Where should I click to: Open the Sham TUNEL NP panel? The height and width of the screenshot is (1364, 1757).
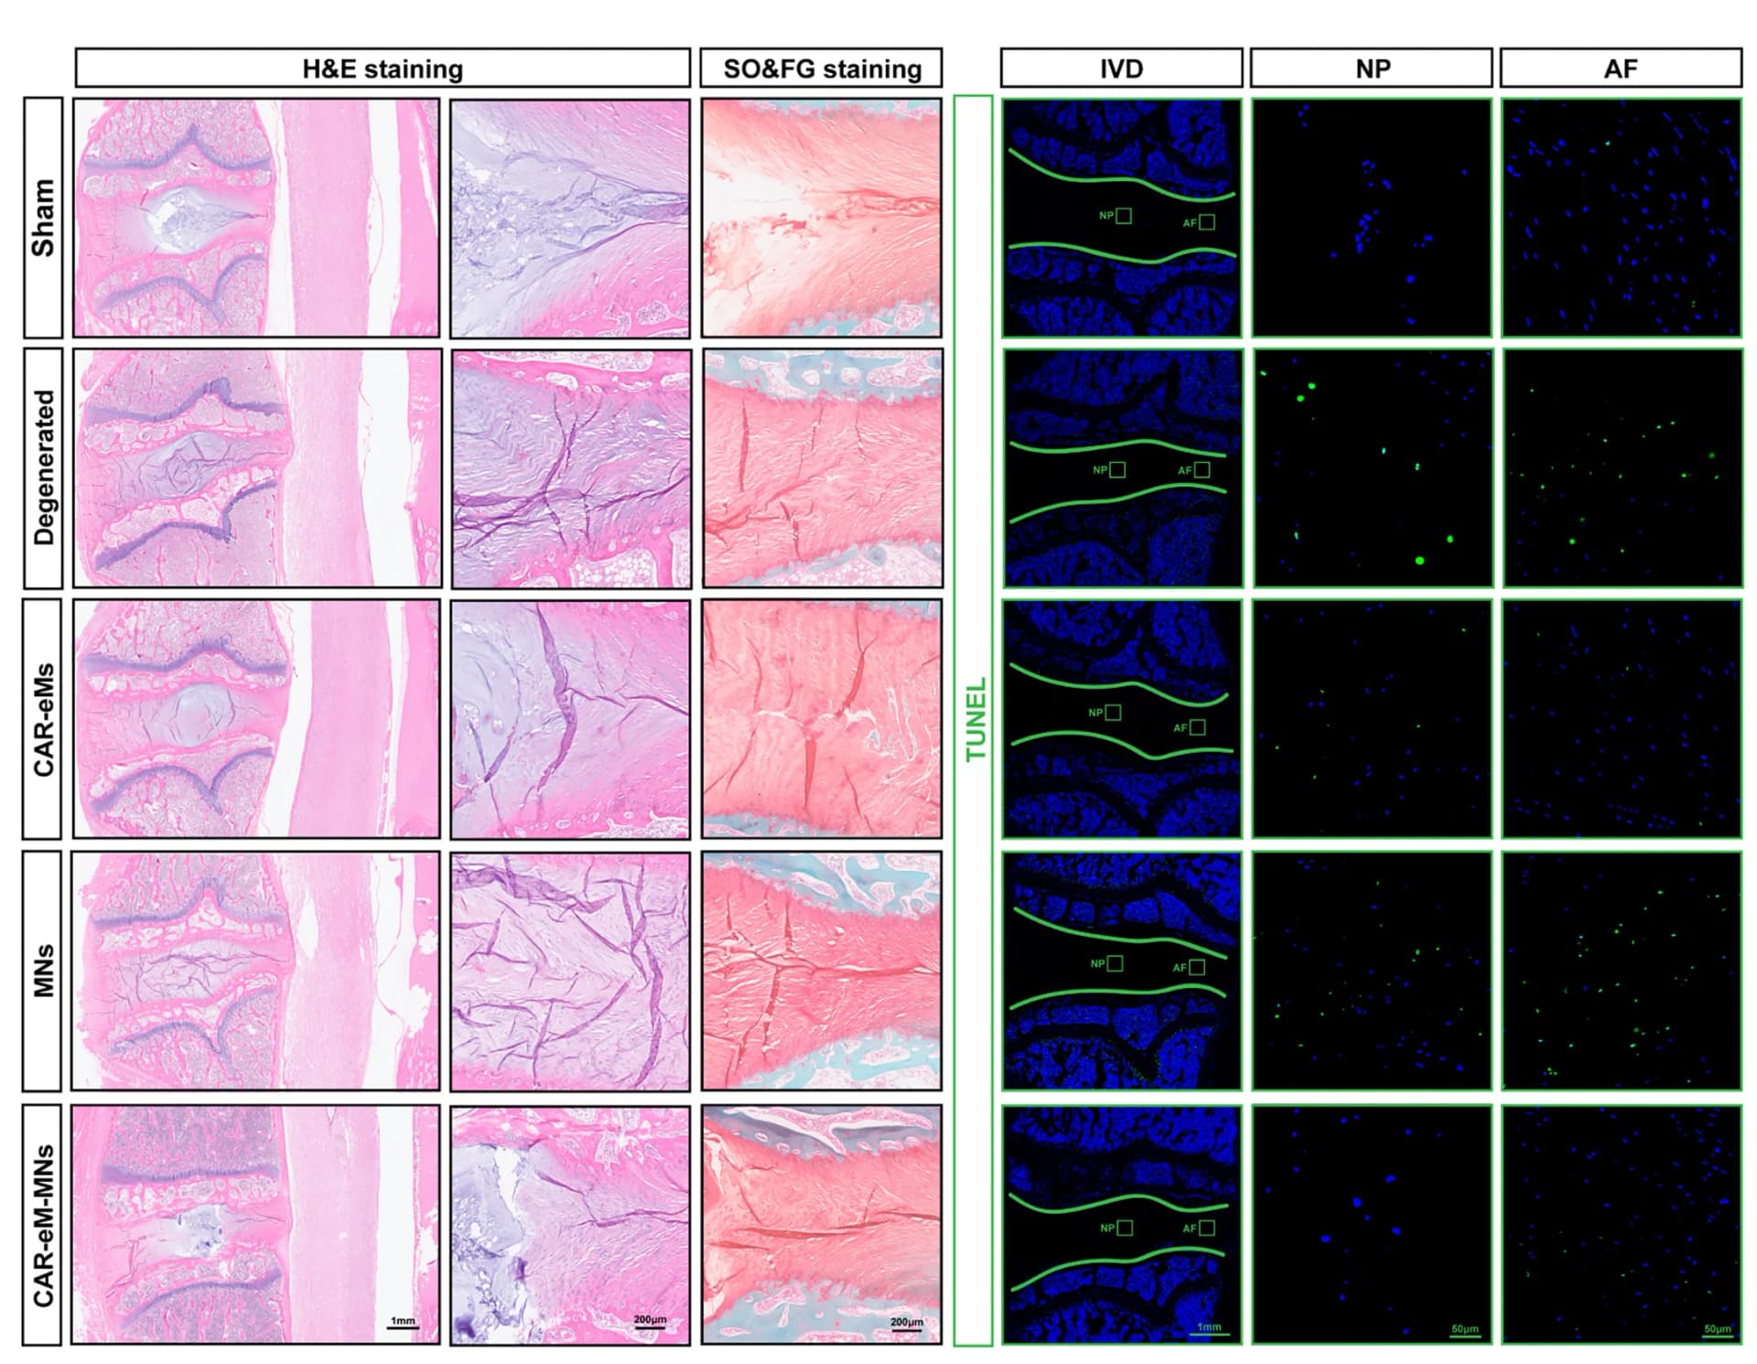(1372, 218)
